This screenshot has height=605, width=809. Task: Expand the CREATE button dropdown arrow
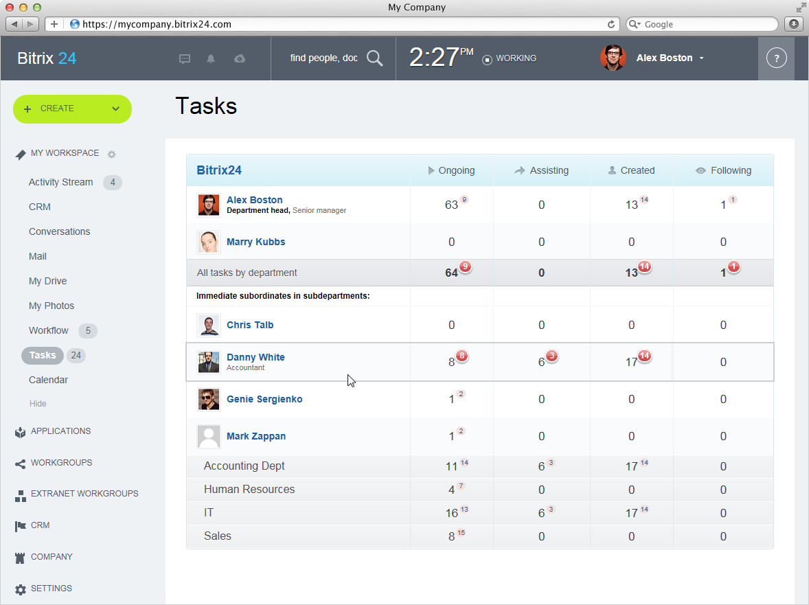click(115, 109)
